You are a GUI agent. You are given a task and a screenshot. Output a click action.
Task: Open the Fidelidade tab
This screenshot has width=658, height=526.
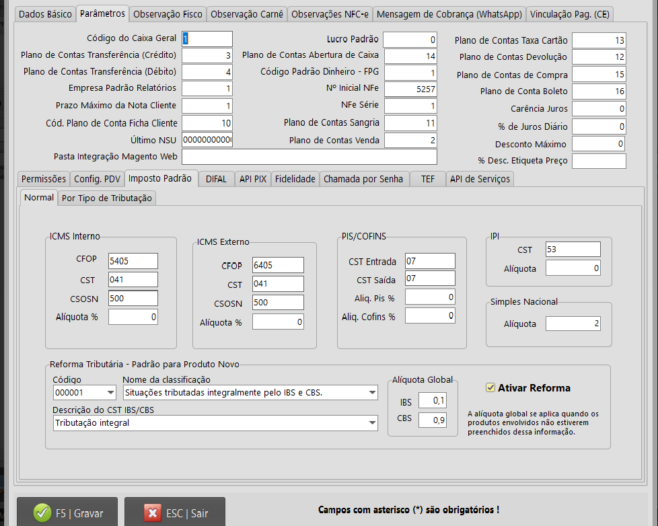pyautogui.click(x=295, y=179)
